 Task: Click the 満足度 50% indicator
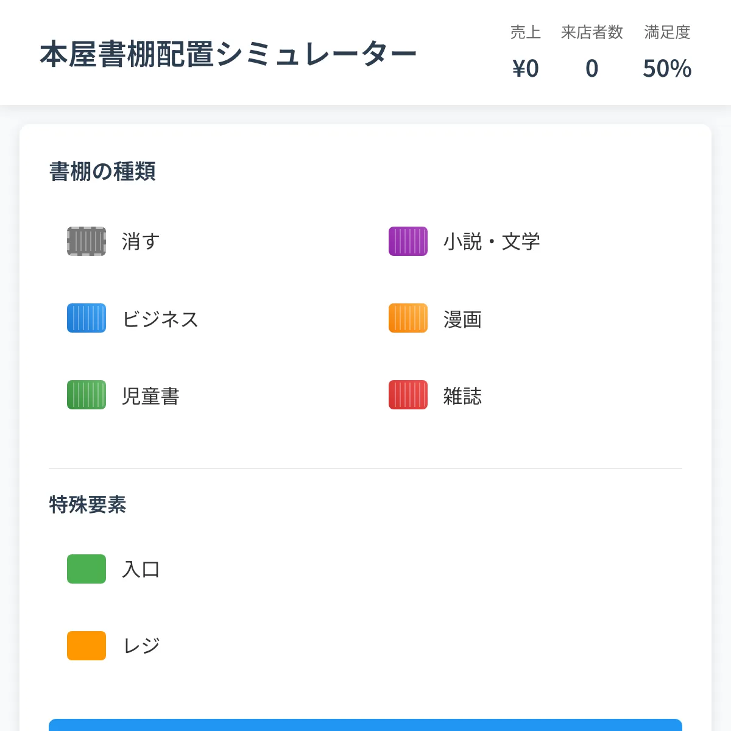(x=667, y=68)
